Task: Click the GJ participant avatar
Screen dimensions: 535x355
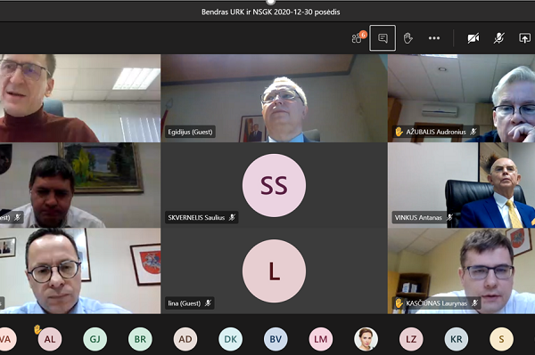Action: (x=95, y=339)
